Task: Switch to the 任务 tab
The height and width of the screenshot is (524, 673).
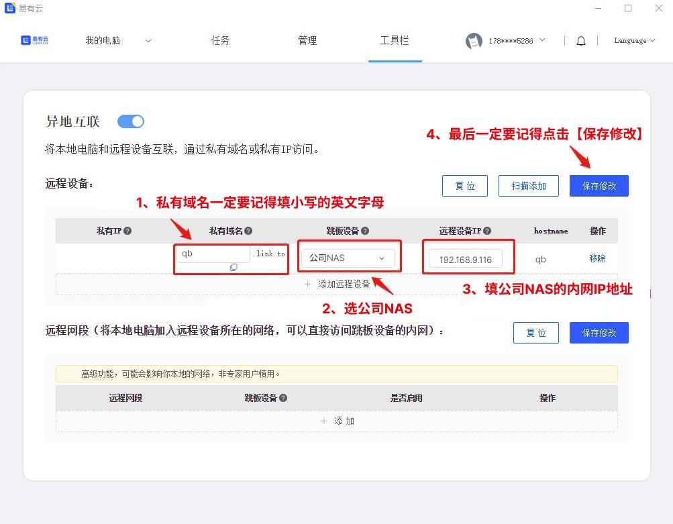Action: click(x=220, y=41)
